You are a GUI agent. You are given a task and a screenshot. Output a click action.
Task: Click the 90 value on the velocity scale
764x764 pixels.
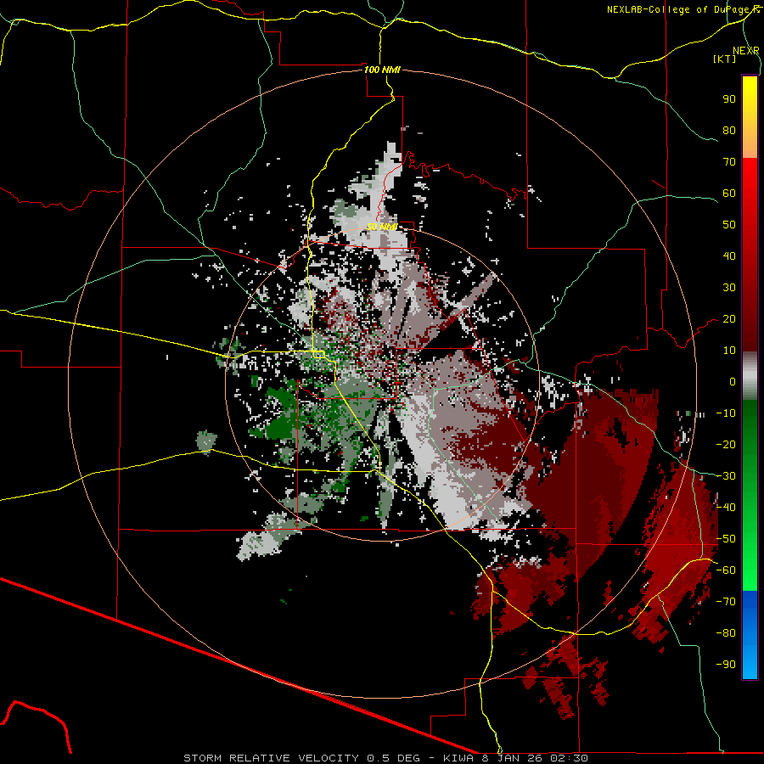(x=729, y=99)
